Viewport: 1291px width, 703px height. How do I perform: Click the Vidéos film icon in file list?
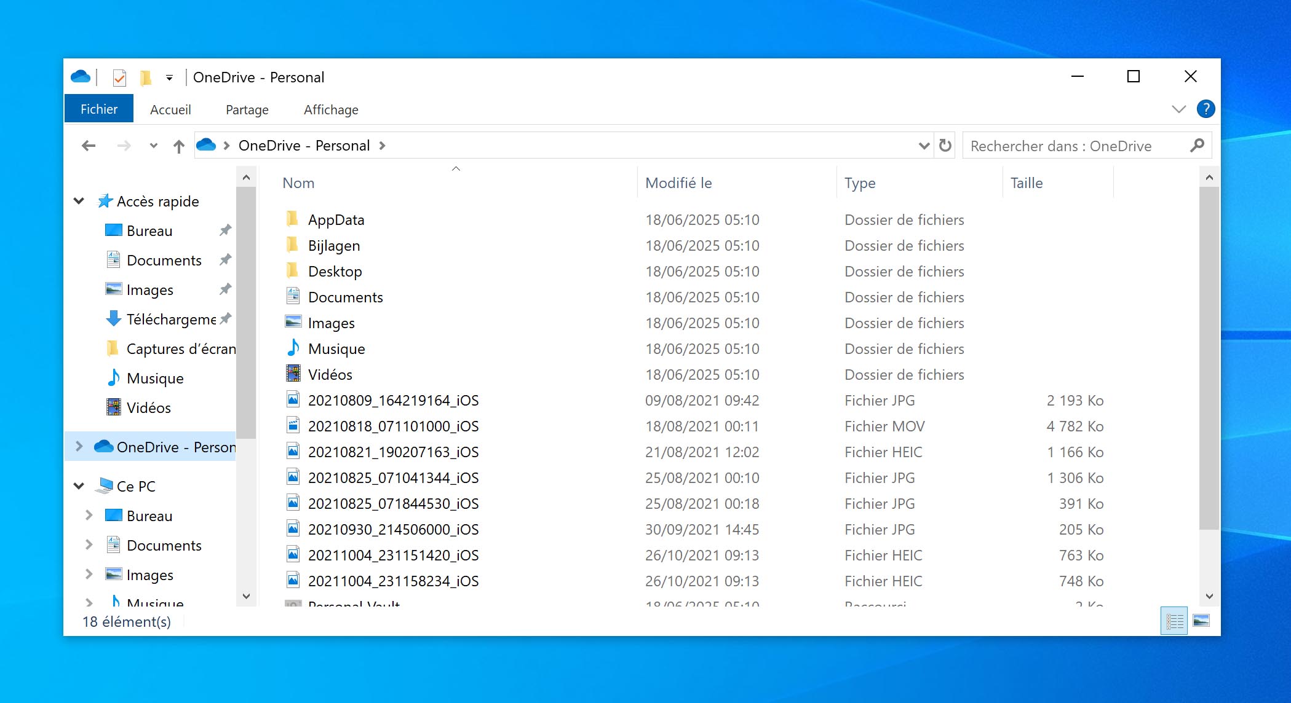[x=293, y=374]
